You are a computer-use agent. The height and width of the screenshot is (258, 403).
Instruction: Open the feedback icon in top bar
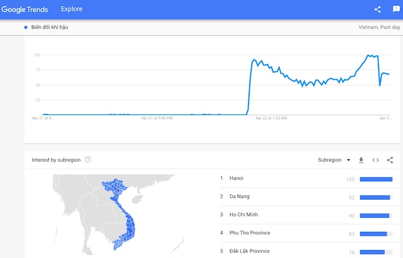coord(396,9)
